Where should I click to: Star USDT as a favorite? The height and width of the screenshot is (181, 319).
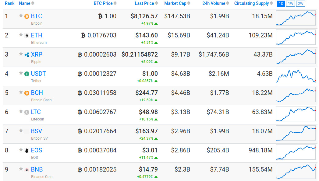[21, 73]
